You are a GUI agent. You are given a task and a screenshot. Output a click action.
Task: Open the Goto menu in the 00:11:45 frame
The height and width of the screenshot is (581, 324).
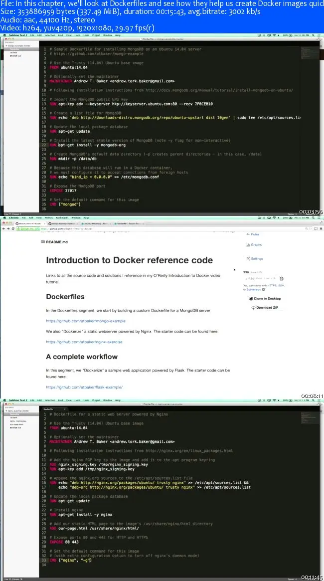77,400
